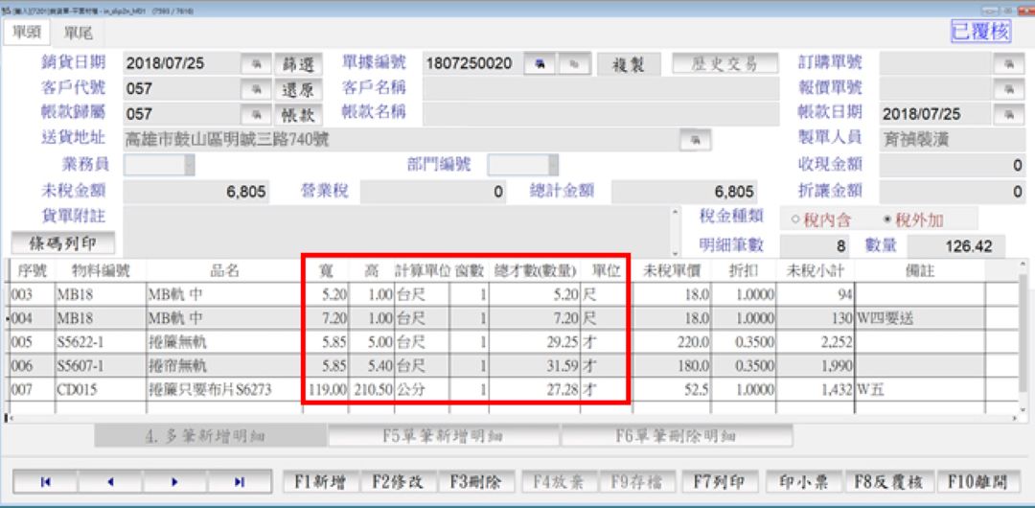The image size is (1035, 508).
Task: Click search icon beside 單據編號 1807250020
Action: coord(540,64)
